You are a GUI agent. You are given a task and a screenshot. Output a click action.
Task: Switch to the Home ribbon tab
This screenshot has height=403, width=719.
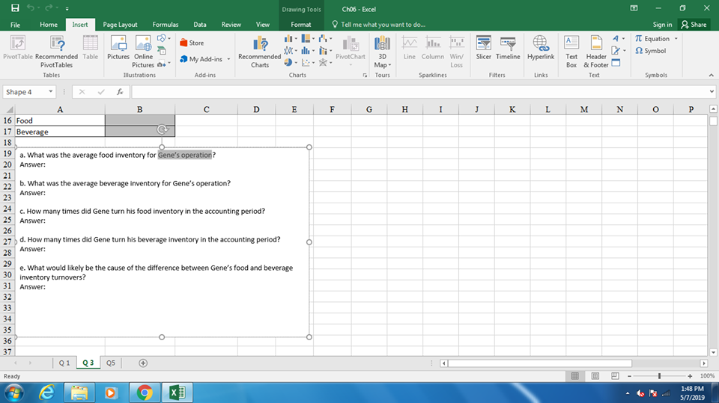(x=49, y=25)
